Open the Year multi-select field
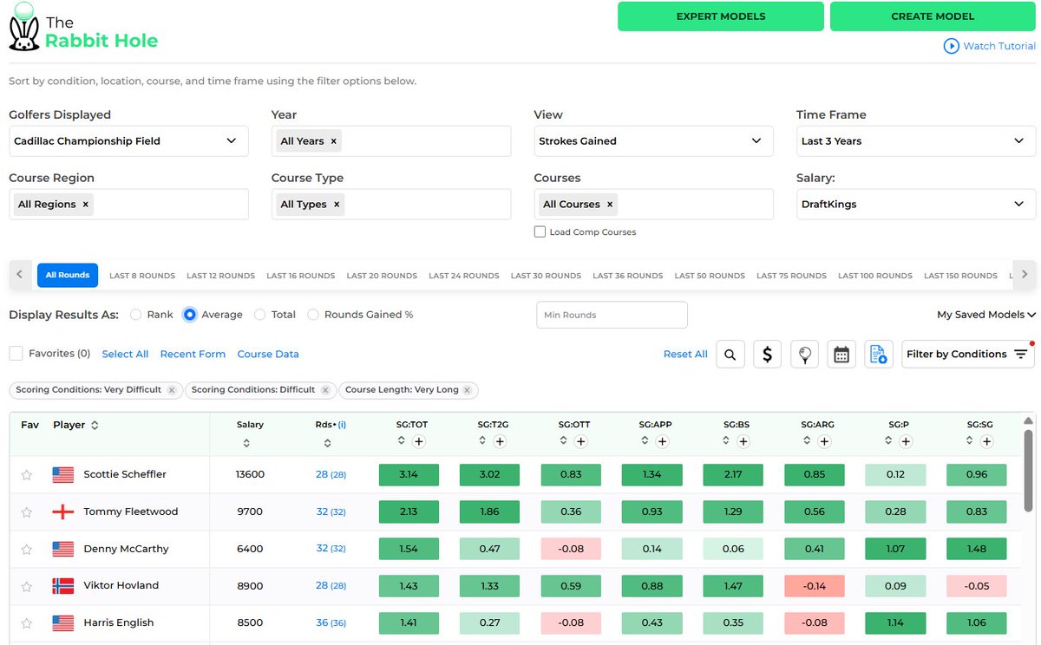 [391, 141]
